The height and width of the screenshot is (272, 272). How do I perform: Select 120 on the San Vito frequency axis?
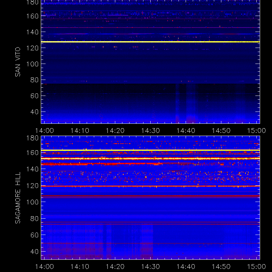32,48
